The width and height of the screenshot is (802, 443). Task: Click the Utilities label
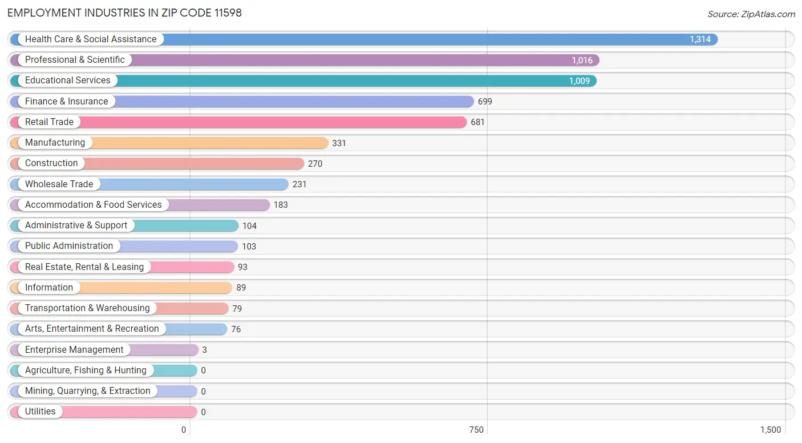click(x=40, y=411)
